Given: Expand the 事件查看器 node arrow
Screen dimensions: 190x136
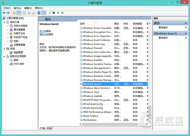Looking at the screenshot, I should coord(8,29).
